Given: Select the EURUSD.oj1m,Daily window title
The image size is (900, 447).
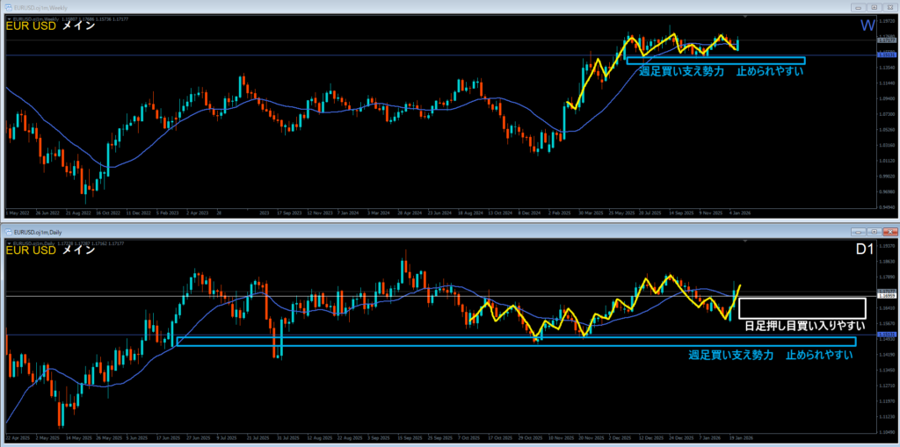Looking at the screenshot, I should coord(36,231).
